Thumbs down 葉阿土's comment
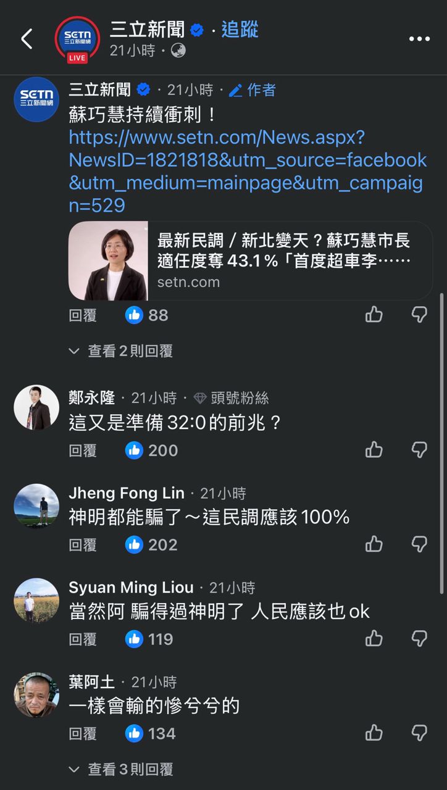 point(419,733)
